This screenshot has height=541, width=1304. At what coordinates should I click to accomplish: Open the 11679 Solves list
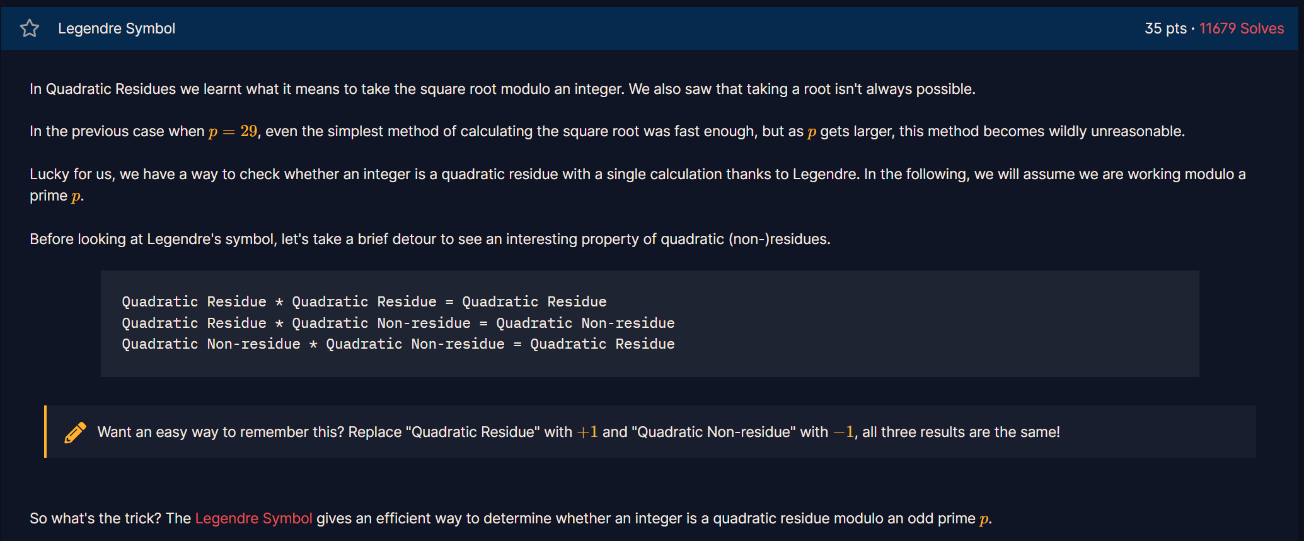[x=1241, y=28]
